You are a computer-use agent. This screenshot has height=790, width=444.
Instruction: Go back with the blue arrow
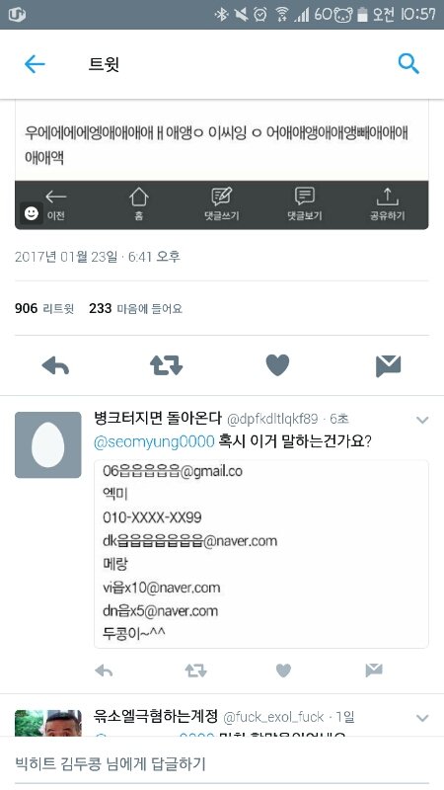click(35, 64)
